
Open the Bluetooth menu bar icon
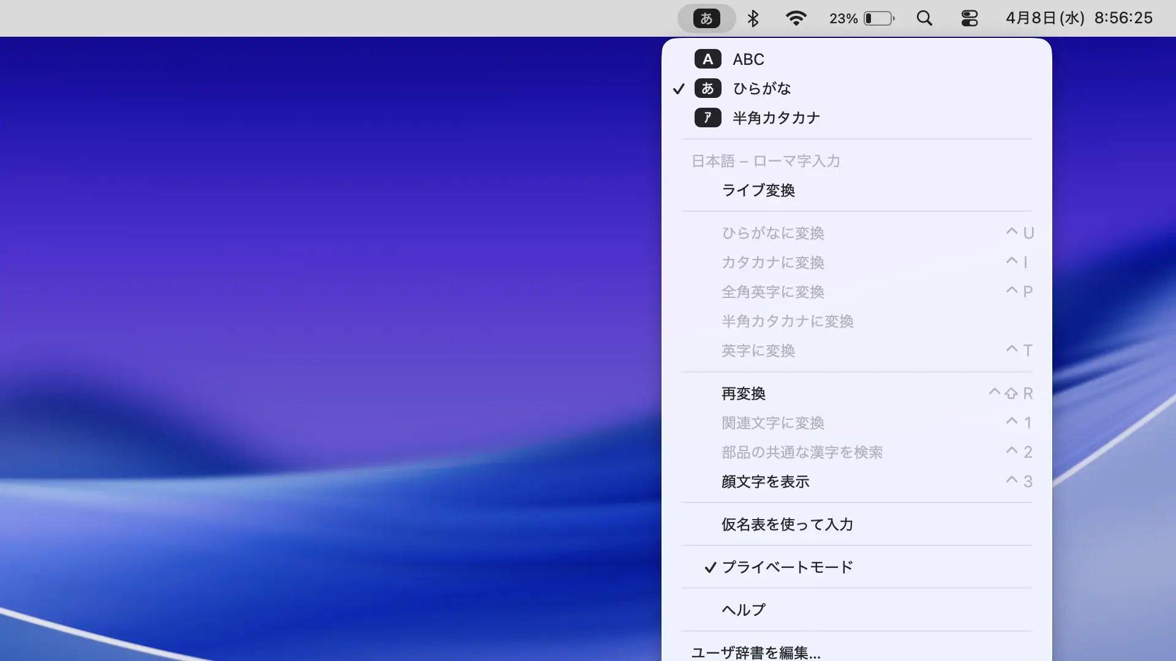(753, 18)
